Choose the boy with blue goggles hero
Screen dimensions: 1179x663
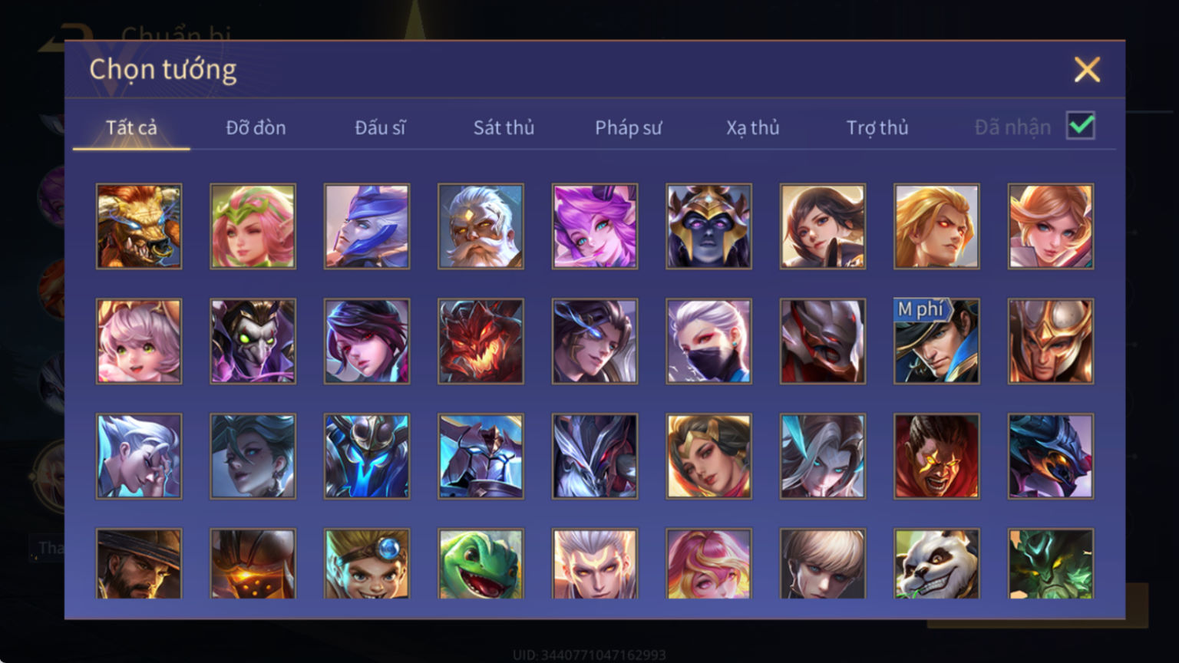pos(367,564)
